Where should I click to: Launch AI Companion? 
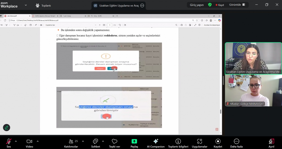[156, 143]
